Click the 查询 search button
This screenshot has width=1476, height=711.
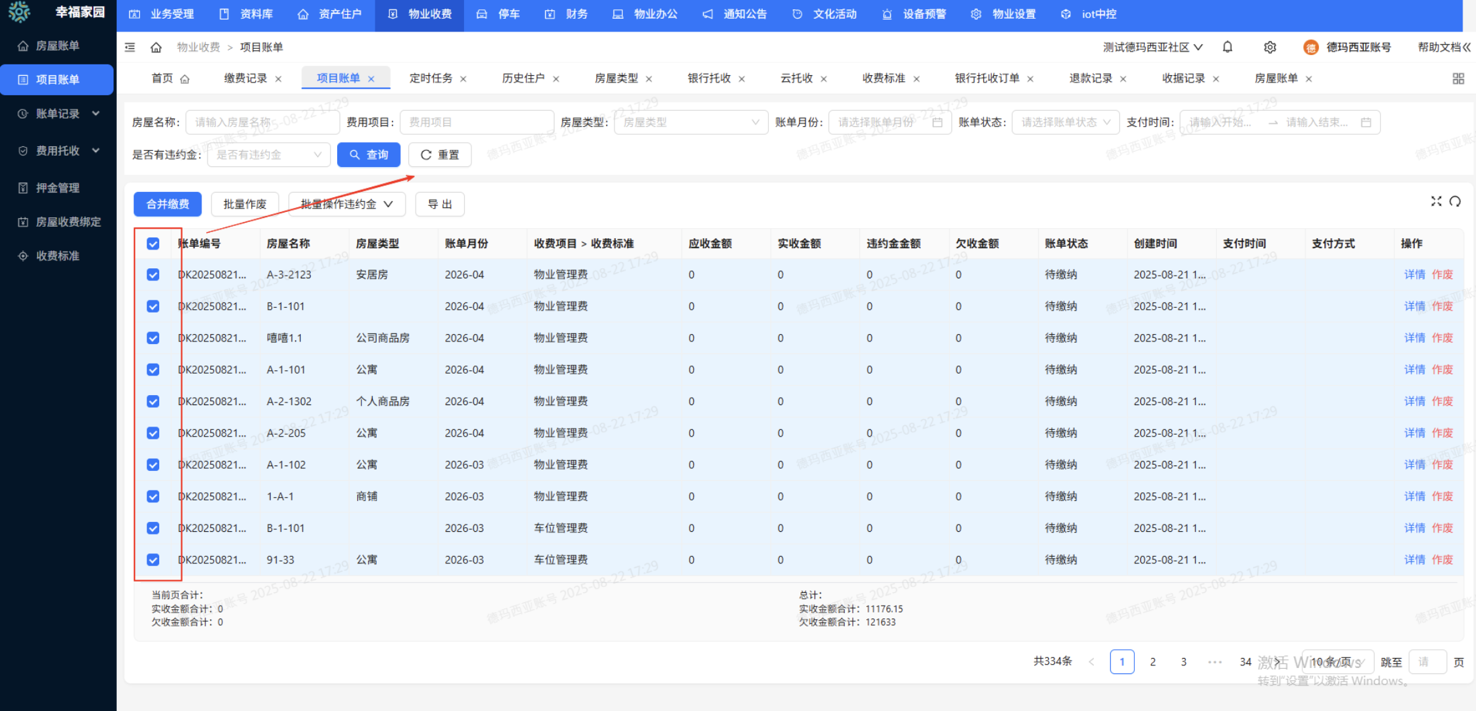pos(369,155)
